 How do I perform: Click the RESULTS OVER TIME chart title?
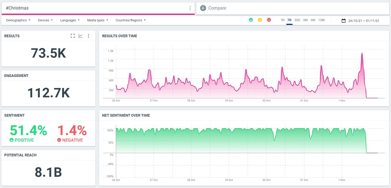click(119, 36)
